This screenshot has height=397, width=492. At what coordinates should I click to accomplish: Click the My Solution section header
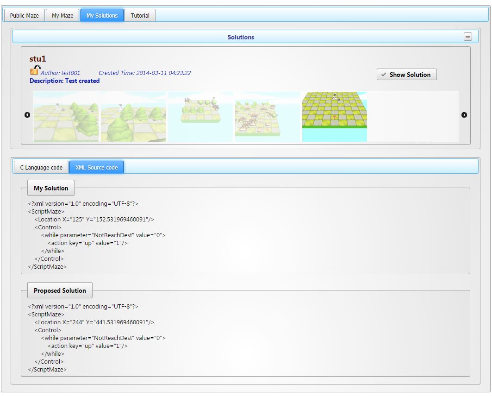click(x=51, y=188)
